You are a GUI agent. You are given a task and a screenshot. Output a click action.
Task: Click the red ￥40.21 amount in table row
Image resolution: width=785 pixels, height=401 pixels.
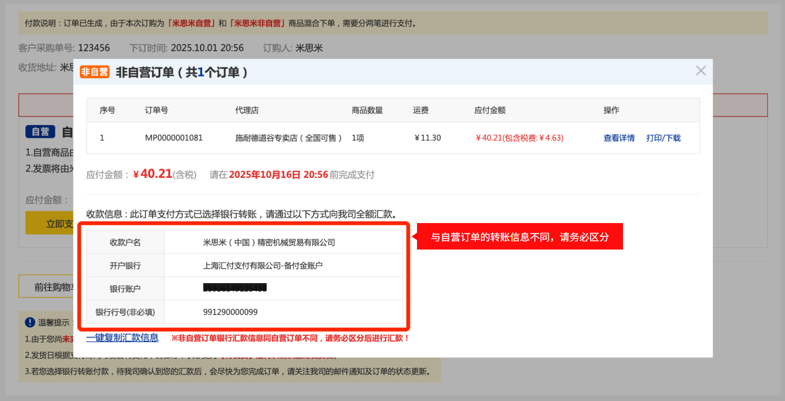pos(519,138)
